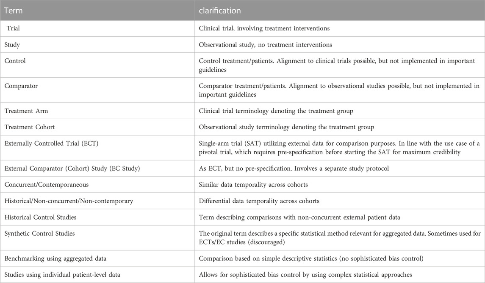Select Studies using individual patient-level data
485x283 pixels.
(97, 275)
